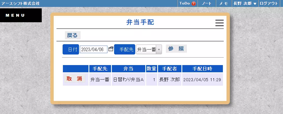The width and height of the screenshot is (283, 114).
Task: Open the hamburger menu icon
Action: [220, 23]
